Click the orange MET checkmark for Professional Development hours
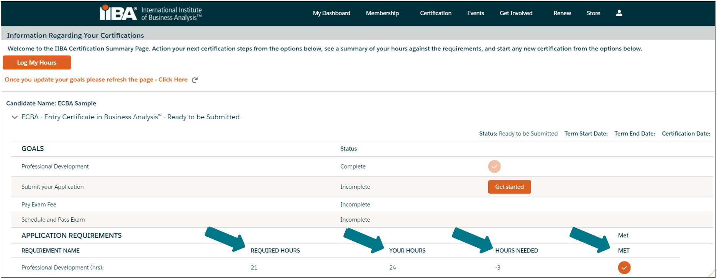This screenshot has width=717, height=279. [624, 268]
